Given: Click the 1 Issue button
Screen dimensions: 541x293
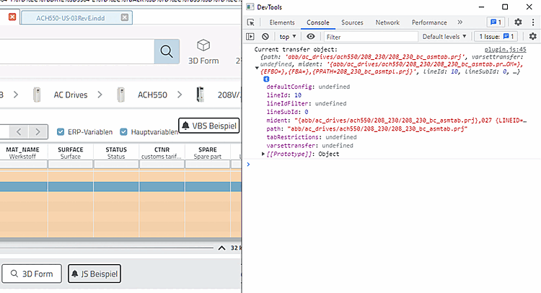Looking at the screenshot, I should pyautogui.click(x=496, y=37).
